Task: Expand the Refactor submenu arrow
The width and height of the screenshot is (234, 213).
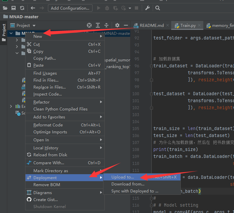Action: click(x=101, y=102)
